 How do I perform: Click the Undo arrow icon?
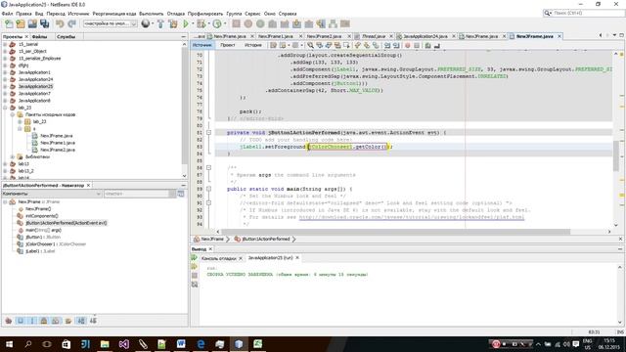[x=60, y=23]
